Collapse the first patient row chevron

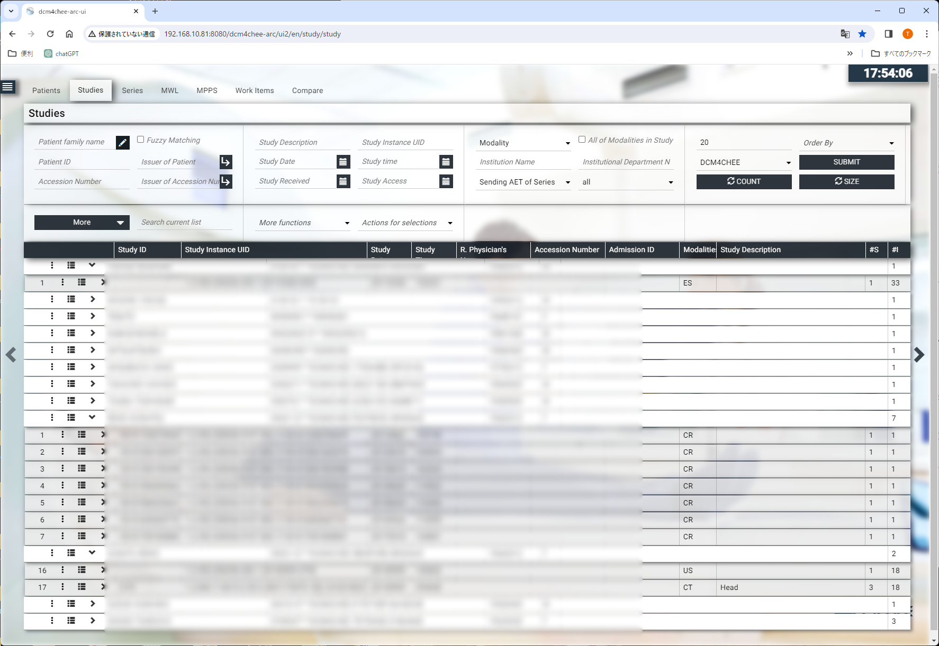pyautogui.click(x=92, y=265)
